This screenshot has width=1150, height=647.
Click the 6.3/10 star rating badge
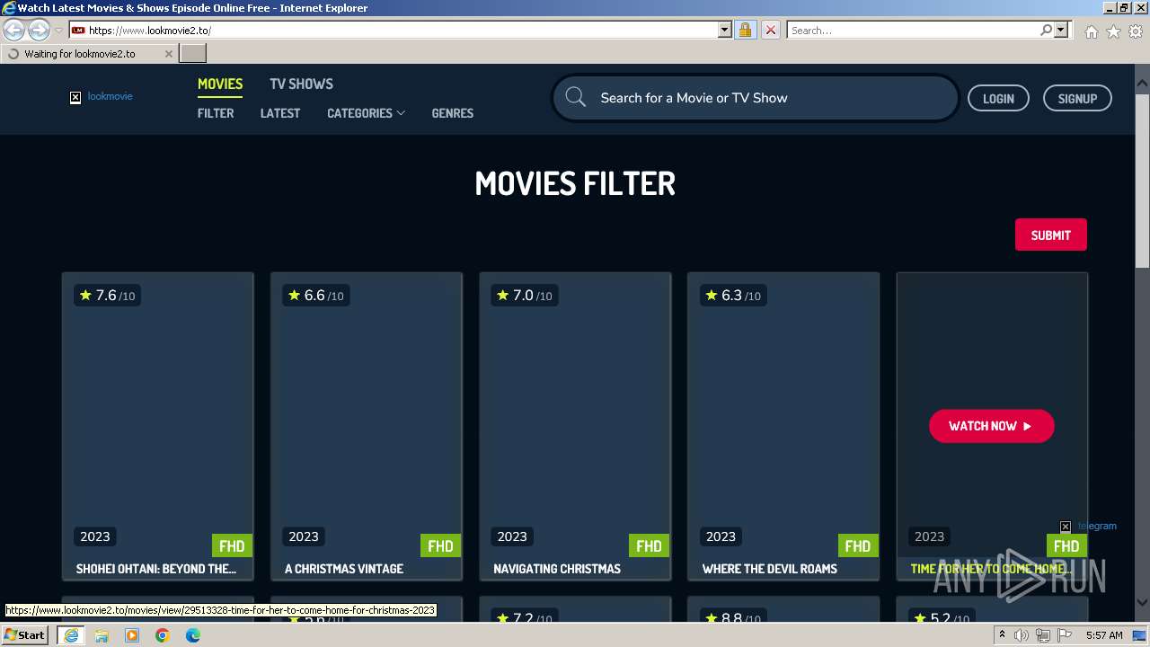732,296
